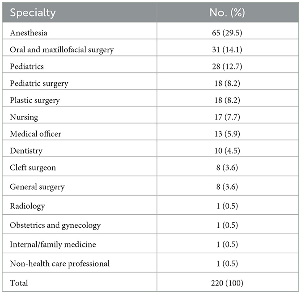301x294 pixels.
Task: Select the Cleft surgeon row label
Action: pos(32,166)
